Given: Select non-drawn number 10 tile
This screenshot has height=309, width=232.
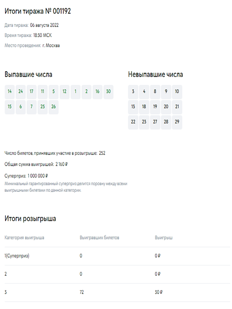Looking at the screenshot, I should point(177,92).
